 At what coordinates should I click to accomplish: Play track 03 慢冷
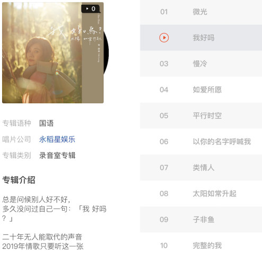(x=201, y=63)
